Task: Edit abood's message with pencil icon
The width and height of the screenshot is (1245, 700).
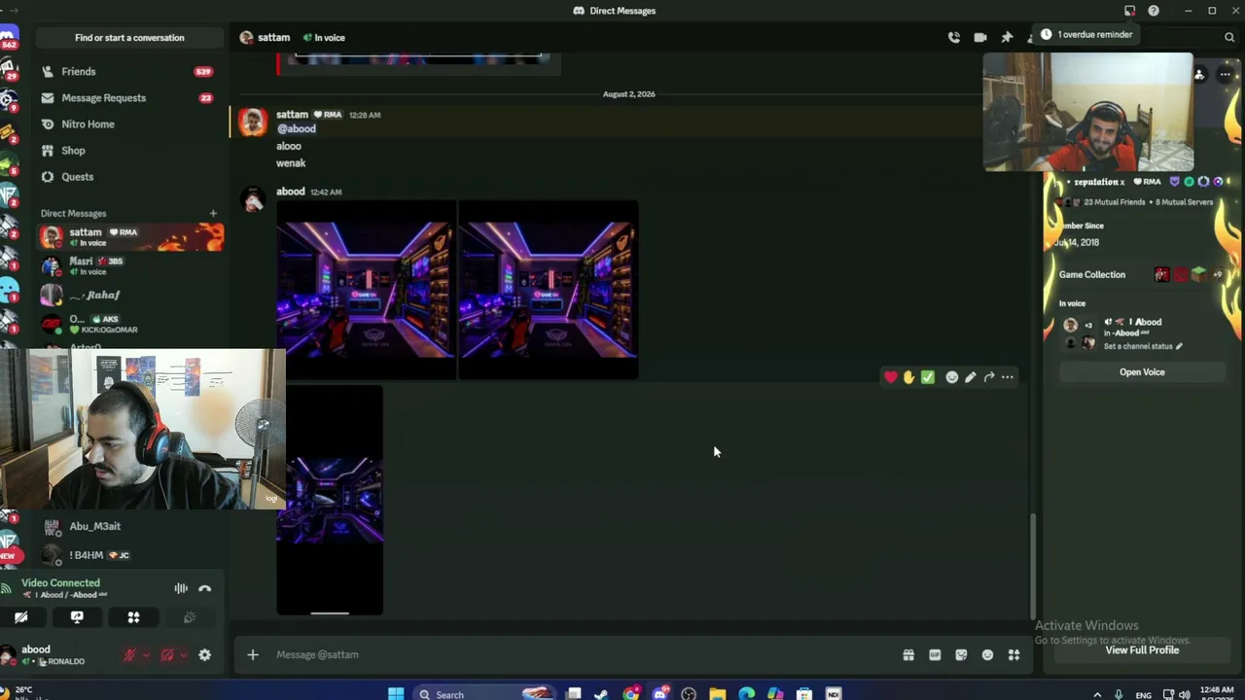Action: 971,377
